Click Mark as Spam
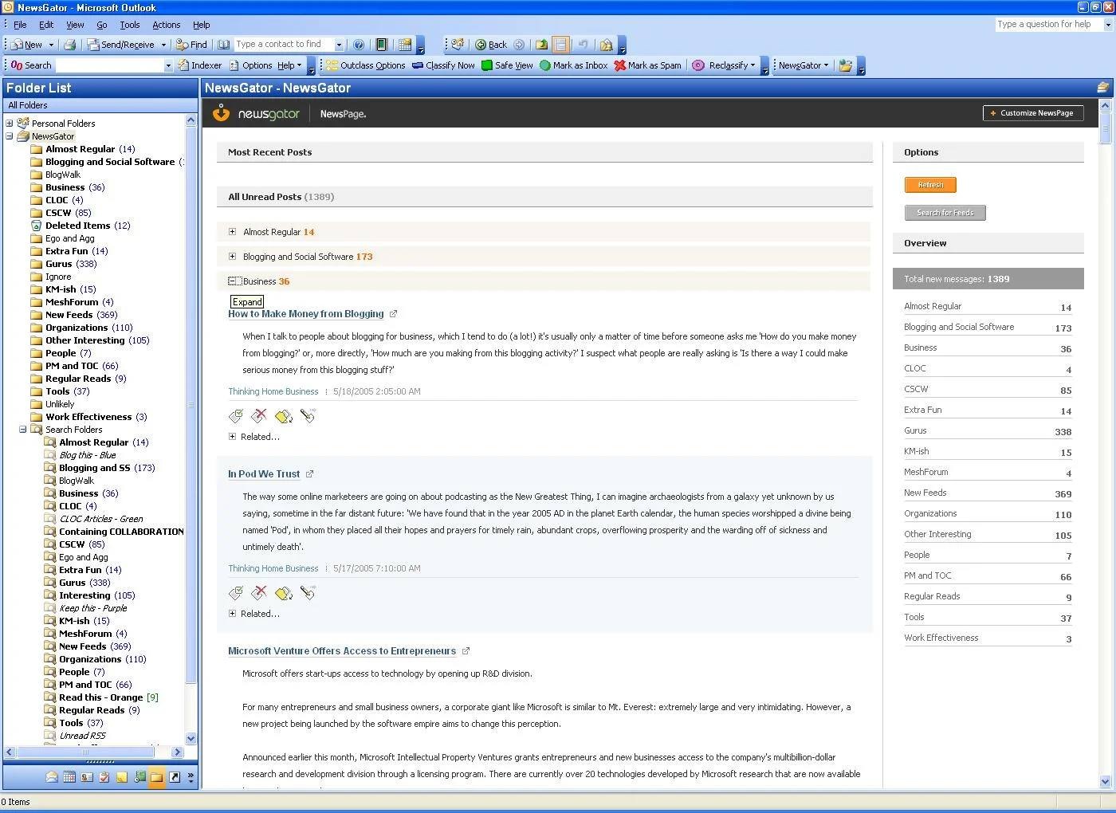The image size is (1116, 813). coord(648,65)
